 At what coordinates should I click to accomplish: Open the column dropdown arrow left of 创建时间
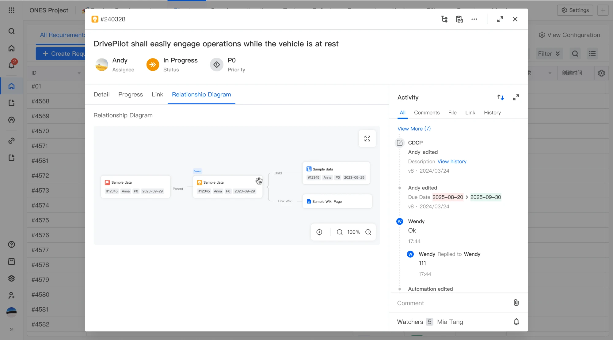[x=550, y=73]
